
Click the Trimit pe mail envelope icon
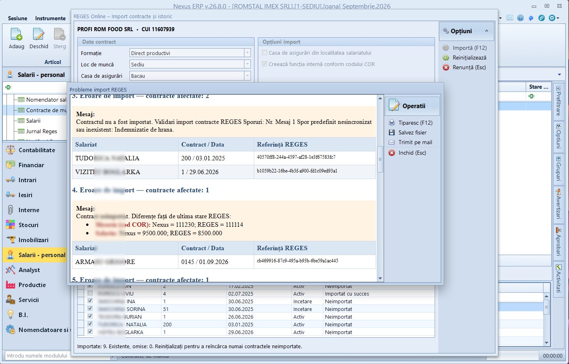[392, 142]
